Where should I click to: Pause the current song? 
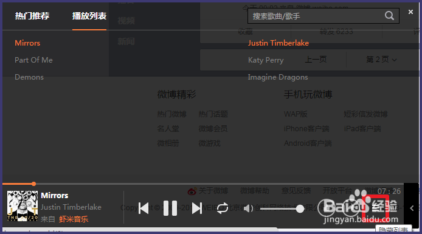tap(170, 208)
